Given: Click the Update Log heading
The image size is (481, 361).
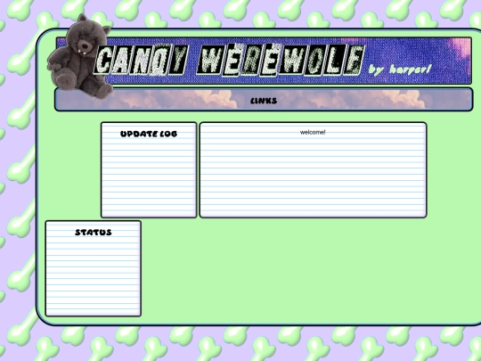Looking at the screenshot, I should pos(149,134).
